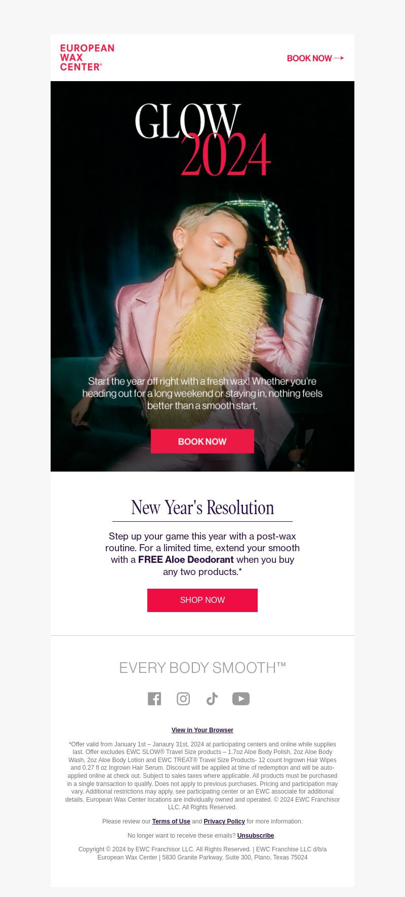The image size is (405, 897).
Task: Click the EVERY BODY SMOOTH tagline
Action: click(x=202, y=668)
